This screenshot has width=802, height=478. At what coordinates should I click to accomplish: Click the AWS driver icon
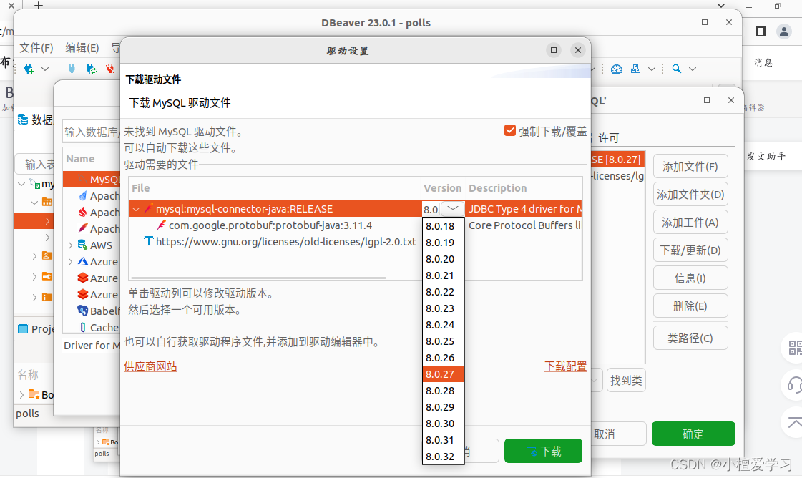pos(83,245)
